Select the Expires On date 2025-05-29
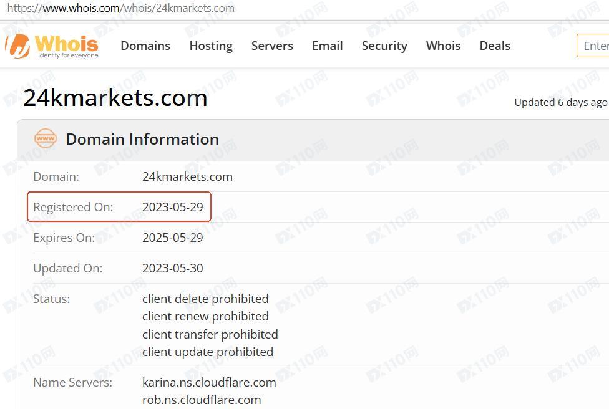The image size is (609, 409). pyautogui.click(x=172, y=238)
